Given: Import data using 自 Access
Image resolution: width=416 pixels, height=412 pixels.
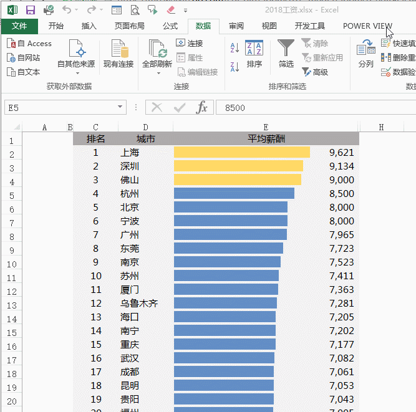Looking at the screenshot, I should pyautogui.click(x=29, y=44).
